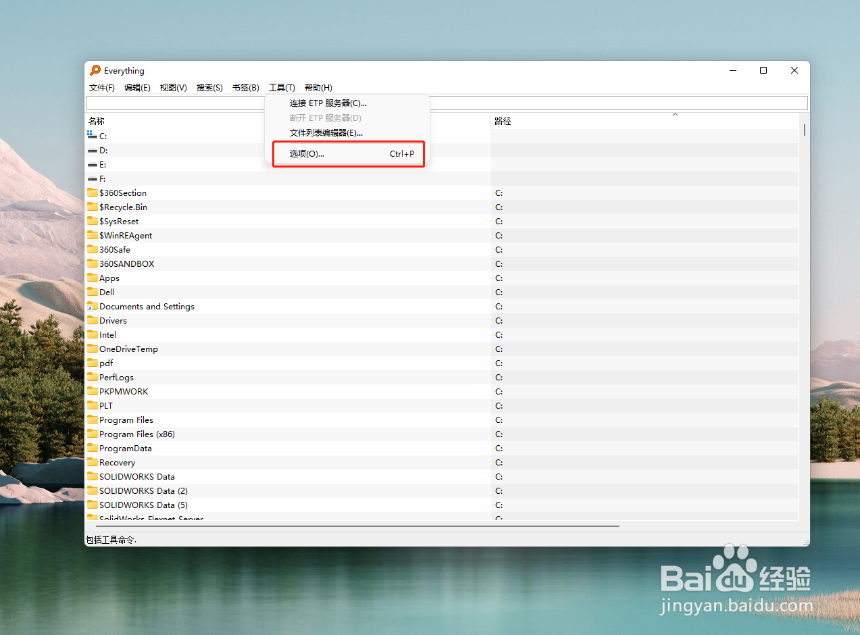Minimize the Everything window
This screenshot has height=635, width=860.
pos(732,70)
